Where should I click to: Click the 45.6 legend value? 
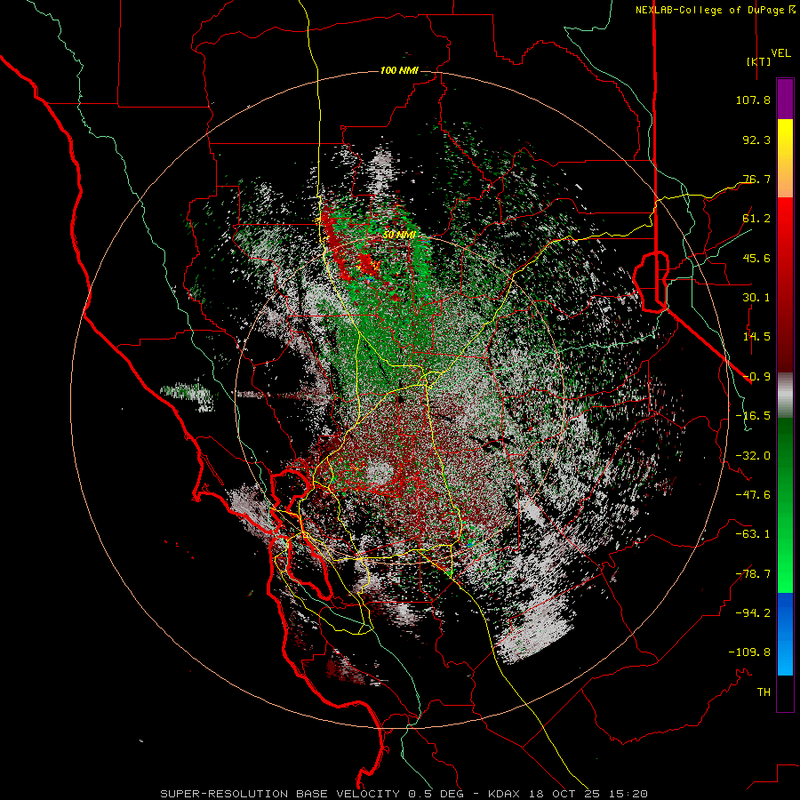pos(756,258)
